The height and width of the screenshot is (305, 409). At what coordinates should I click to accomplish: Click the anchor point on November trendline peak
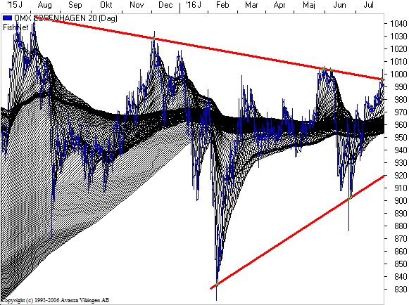pyautogui.click(x=153, y=39)
